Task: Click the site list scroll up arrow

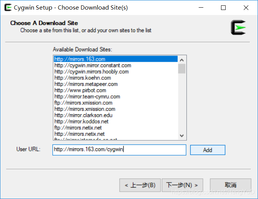Action: click(182, 60)
